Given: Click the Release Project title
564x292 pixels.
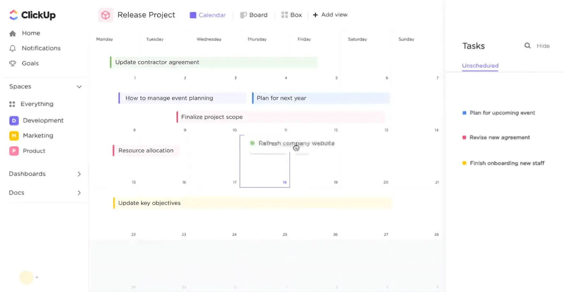Looking at the screenshot, I should pyautogui.click(x=146, y=15).
